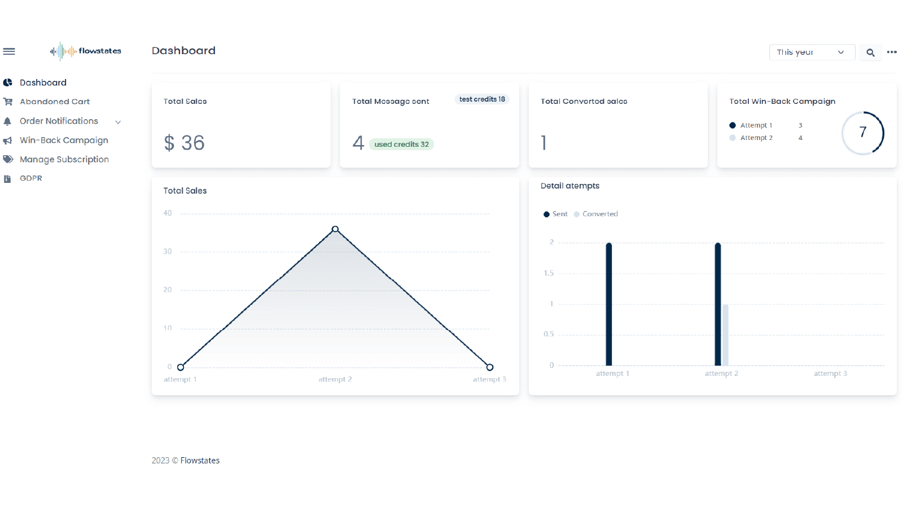
Task: Open the three-dots more options menu
Action: (892, 52)
